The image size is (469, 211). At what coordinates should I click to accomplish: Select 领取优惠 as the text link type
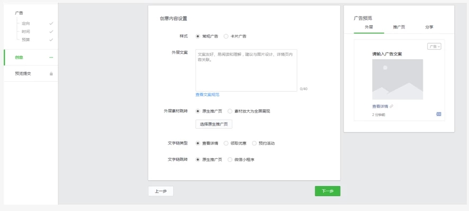coord(226,143)
